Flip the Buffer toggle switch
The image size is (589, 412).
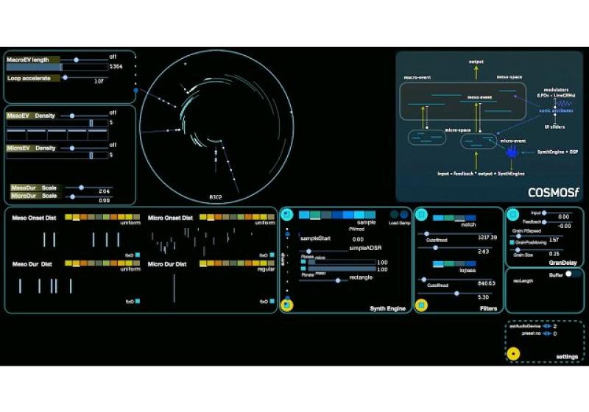[x=574, y=274]
